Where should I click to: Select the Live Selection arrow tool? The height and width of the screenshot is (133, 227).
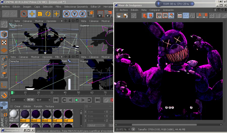click(24, 14)
